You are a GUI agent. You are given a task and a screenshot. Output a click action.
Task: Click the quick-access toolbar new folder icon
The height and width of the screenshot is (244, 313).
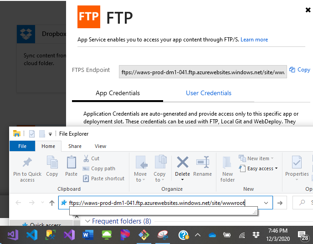[x=42, y=134]
